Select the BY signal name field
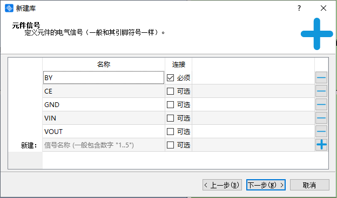 pyautogui.click(x=104, y=77)
